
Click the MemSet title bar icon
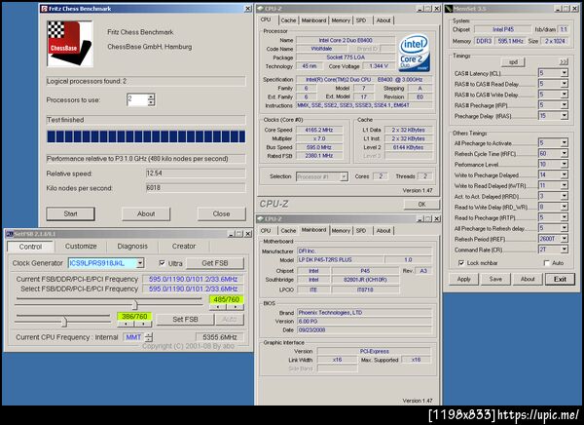click(449, 9)
